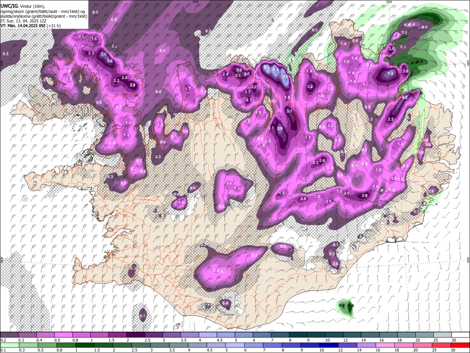This screenshot has height=353, width=470.
Task: Select the bright pink 0.5 swatch in purple legend
Action: [x=63, y=335]
